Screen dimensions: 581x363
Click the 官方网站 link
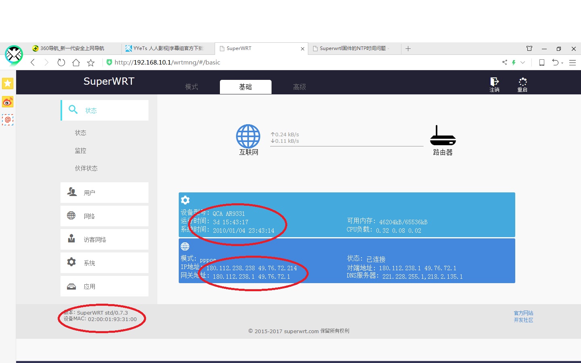(x=523, y=313)
